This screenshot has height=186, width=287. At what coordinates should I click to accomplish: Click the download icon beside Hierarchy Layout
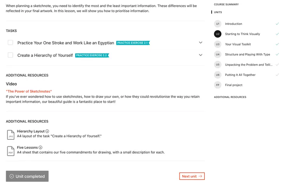point(47,132)
